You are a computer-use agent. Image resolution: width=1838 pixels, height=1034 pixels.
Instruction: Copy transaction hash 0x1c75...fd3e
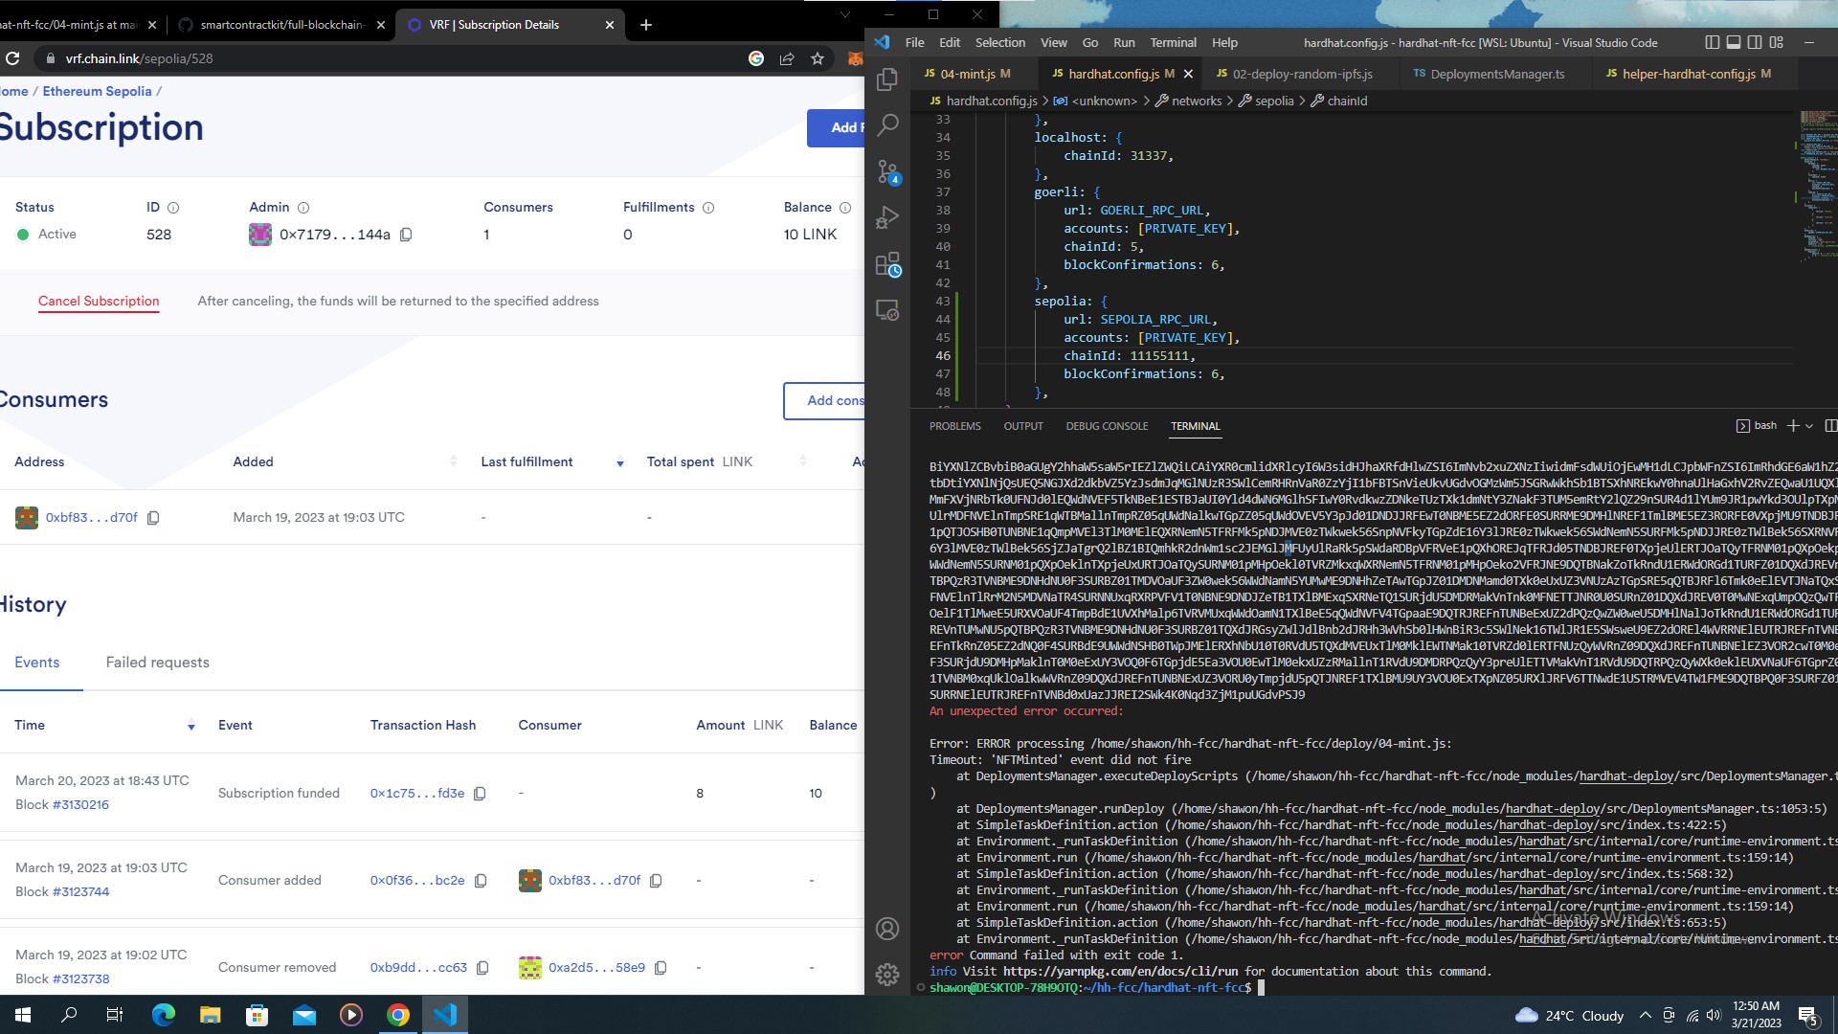click(x=480, y=794)
